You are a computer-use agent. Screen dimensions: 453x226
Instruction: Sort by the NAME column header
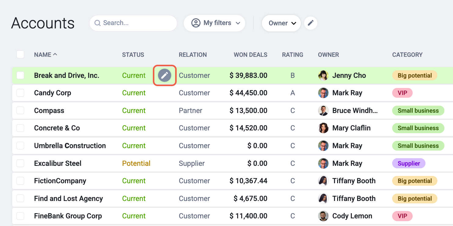pos(46,55)
